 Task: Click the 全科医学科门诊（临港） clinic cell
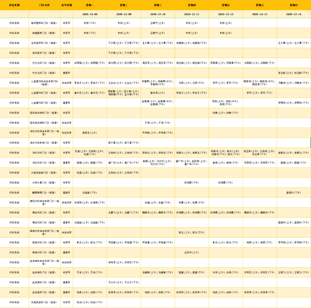click(x=44, y=43)
